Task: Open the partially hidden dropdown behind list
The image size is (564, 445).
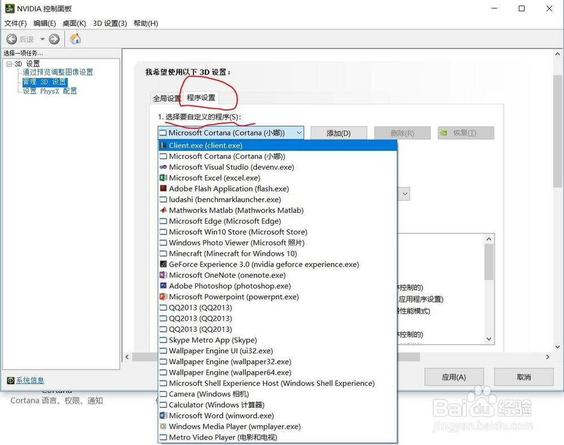Action: [404, 194]
